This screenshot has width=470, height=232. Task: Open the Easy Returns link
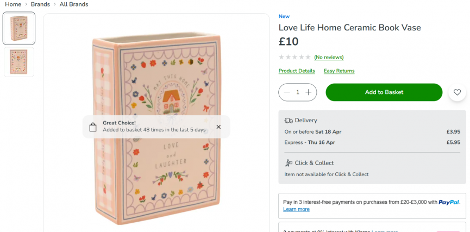click(x=339, y=71)
